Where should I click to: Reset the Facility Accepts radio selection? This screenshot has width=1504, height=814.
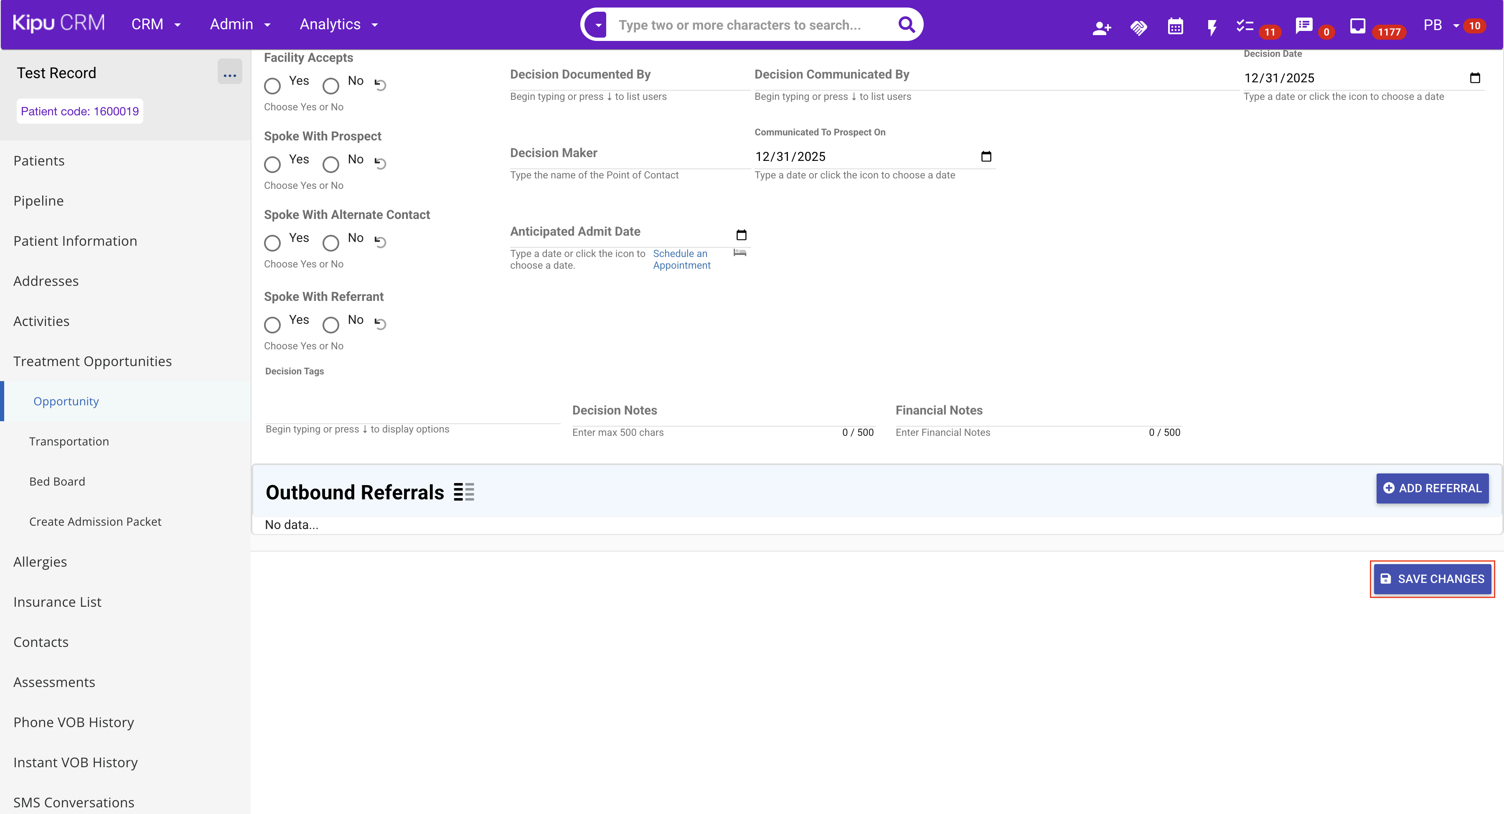(380, 85)
